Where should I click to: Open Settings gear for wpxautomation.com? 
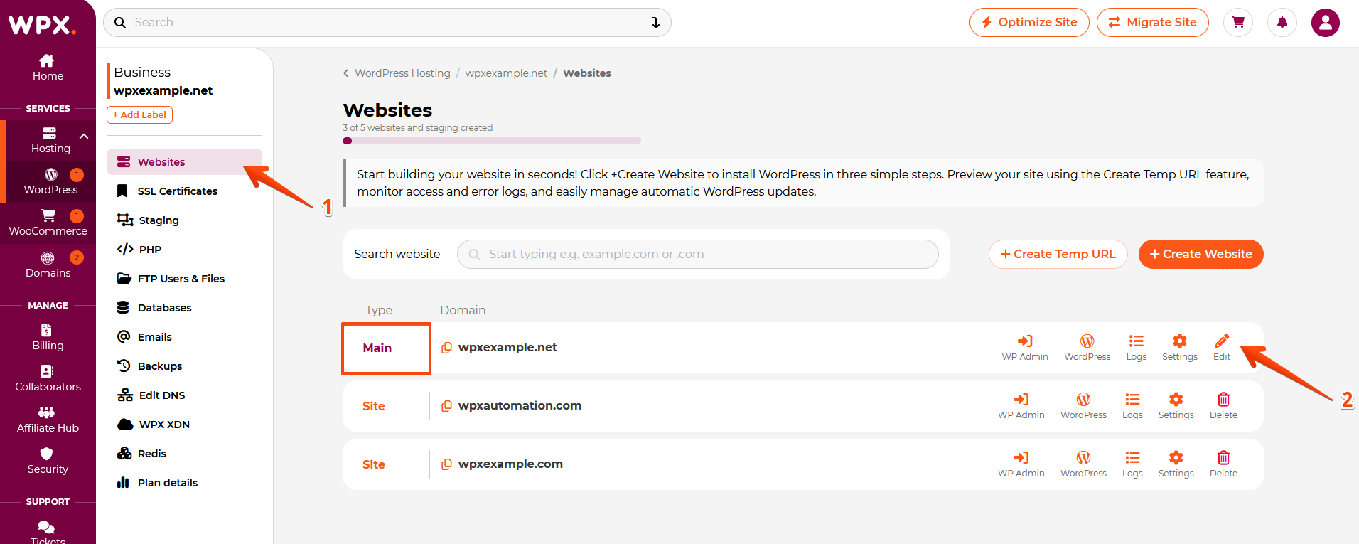click(1176, 406)
